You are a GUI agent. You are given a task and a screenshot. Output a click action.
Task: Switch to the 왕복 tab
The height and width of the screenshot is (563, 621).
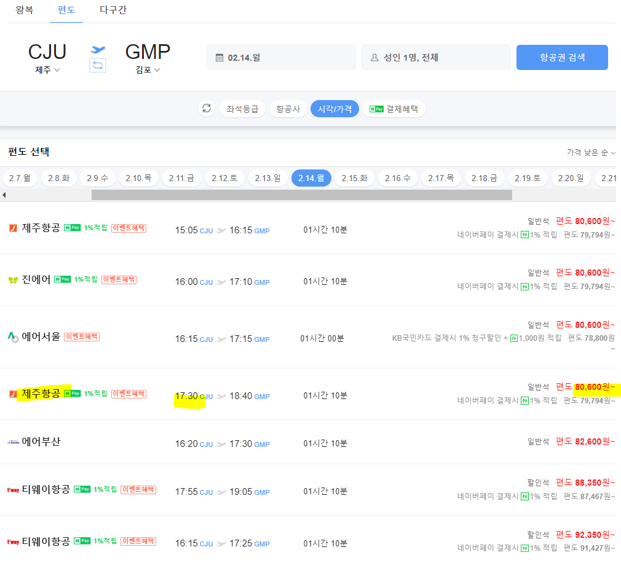(x=24, y=10)
